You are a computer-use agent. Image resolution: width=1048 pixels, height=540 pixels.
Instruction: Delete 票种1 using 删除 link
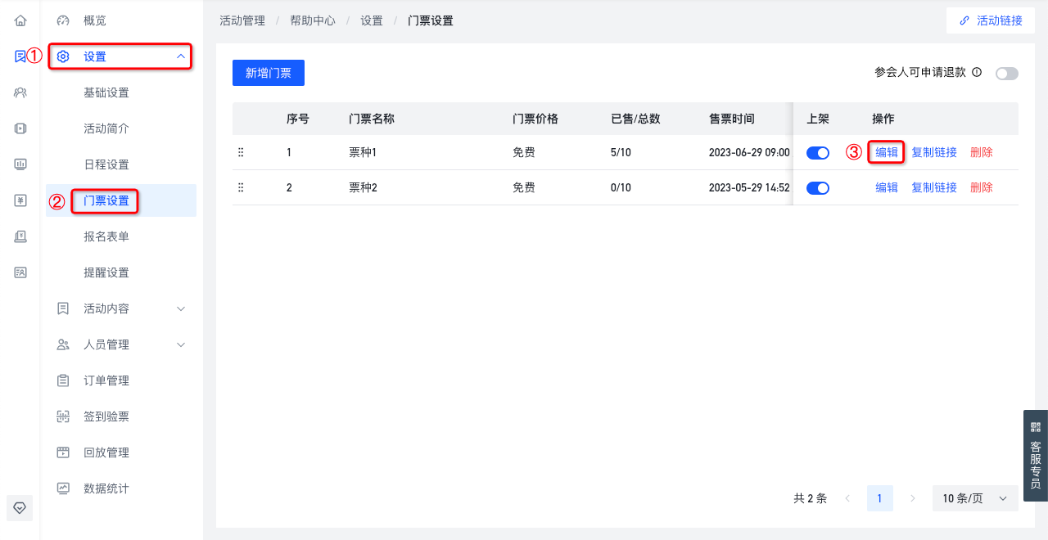(982, 152)
